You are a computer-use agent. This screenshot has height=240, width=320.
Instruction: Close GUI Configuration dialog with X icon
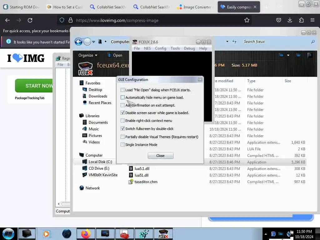click(200, 80)
